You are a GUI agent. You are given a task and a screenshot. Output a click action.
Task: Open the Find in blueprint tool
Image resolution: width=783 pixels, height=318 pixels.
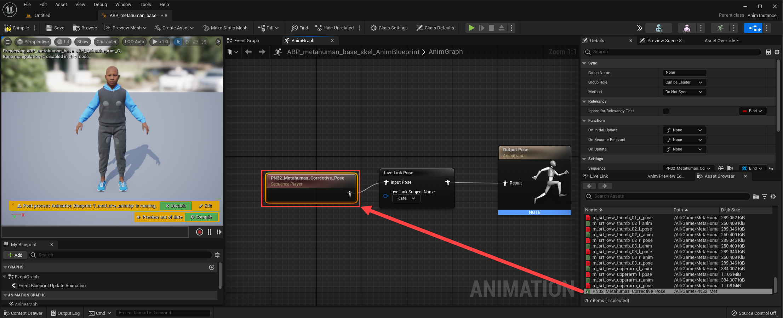299,28
